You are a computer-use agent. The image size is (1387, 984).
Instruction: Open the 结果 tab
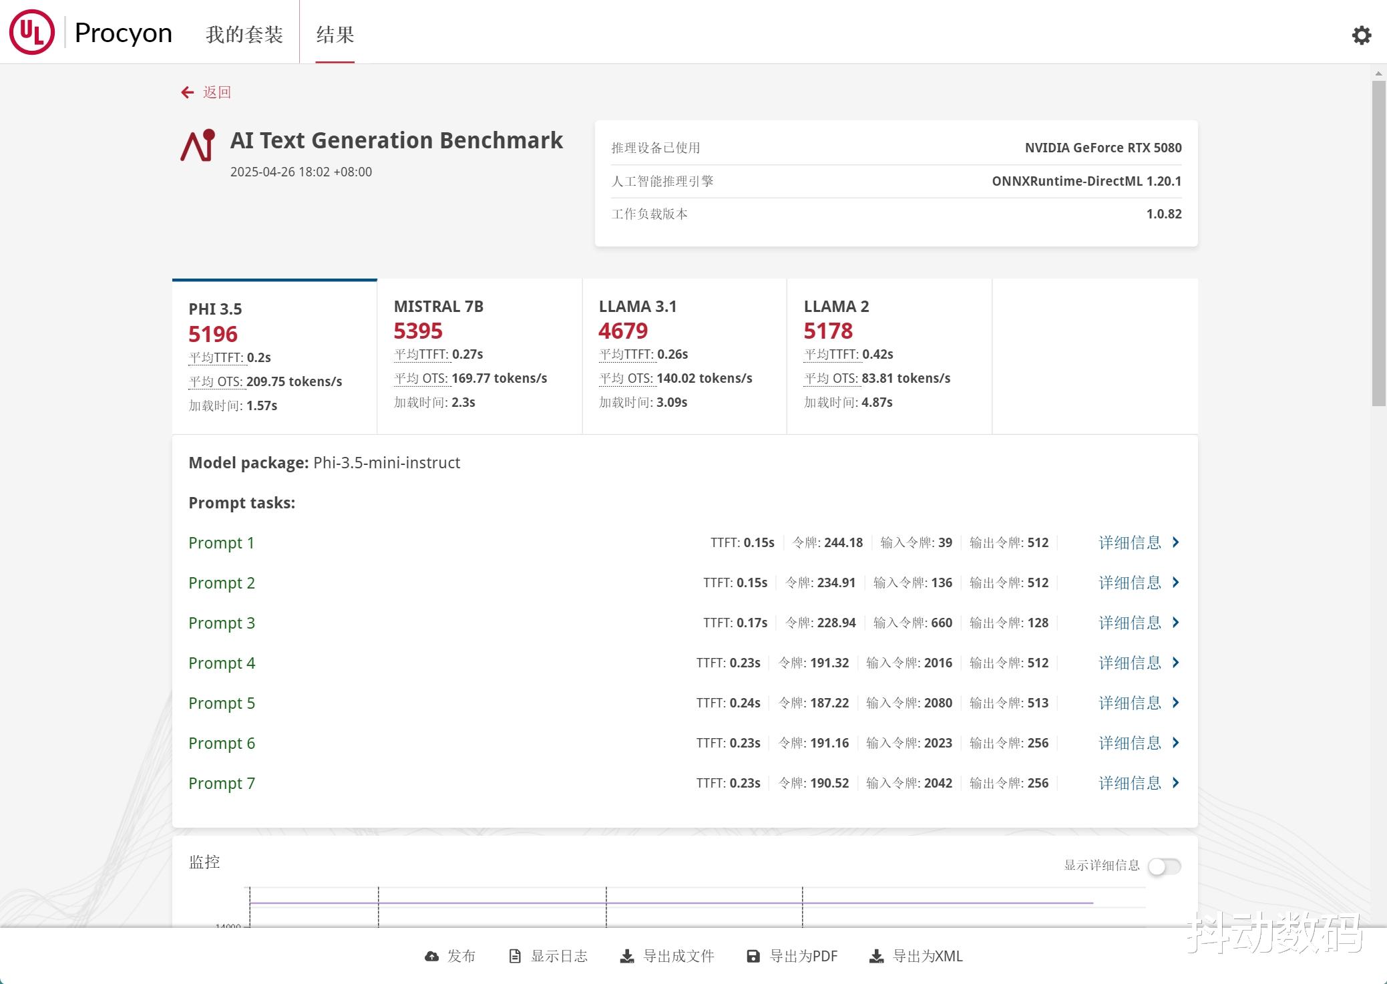pyautogui.click(x=335, y=35)
